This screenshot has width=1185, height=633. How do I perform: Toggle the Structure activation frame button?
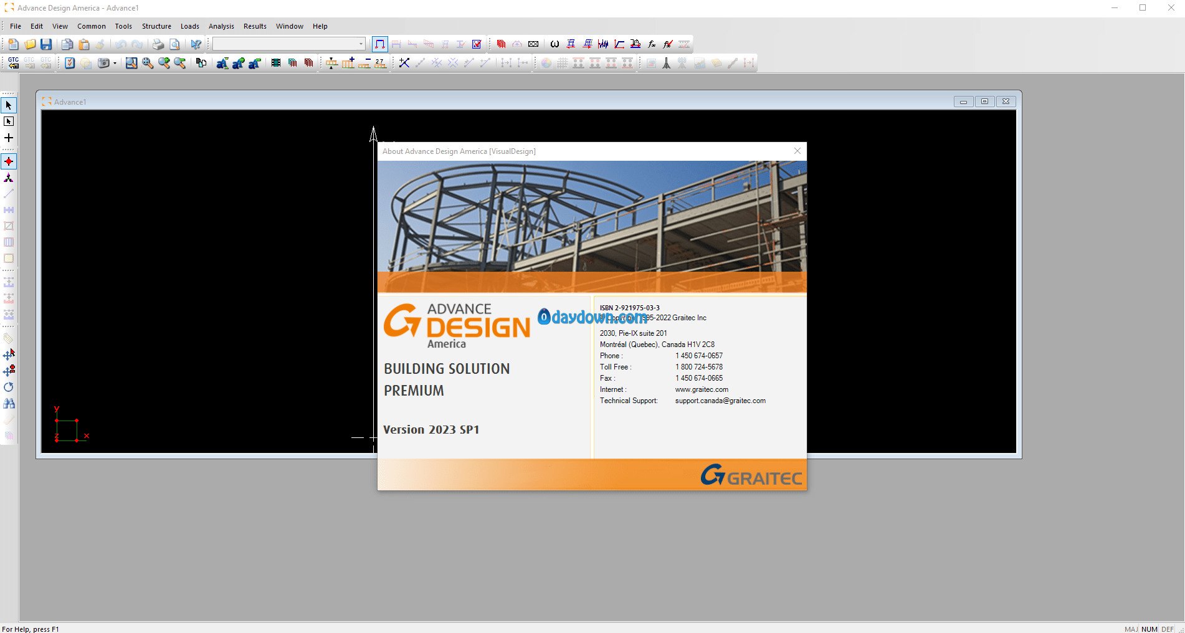(x=379, y=44)
